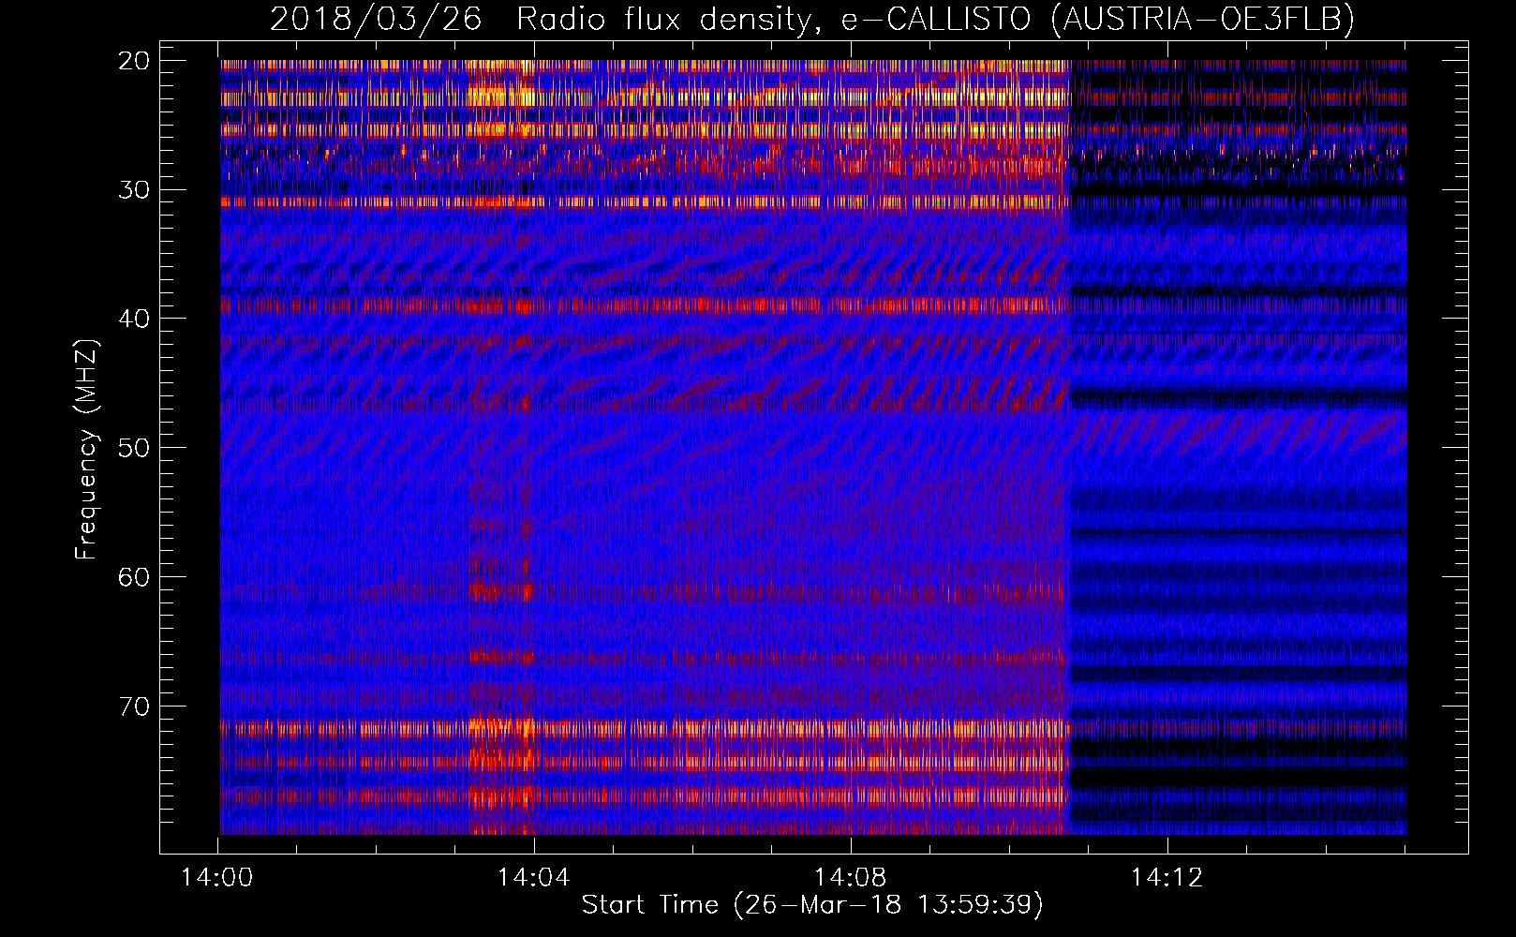Click the frequency tick label '20'

pos(134,61)
